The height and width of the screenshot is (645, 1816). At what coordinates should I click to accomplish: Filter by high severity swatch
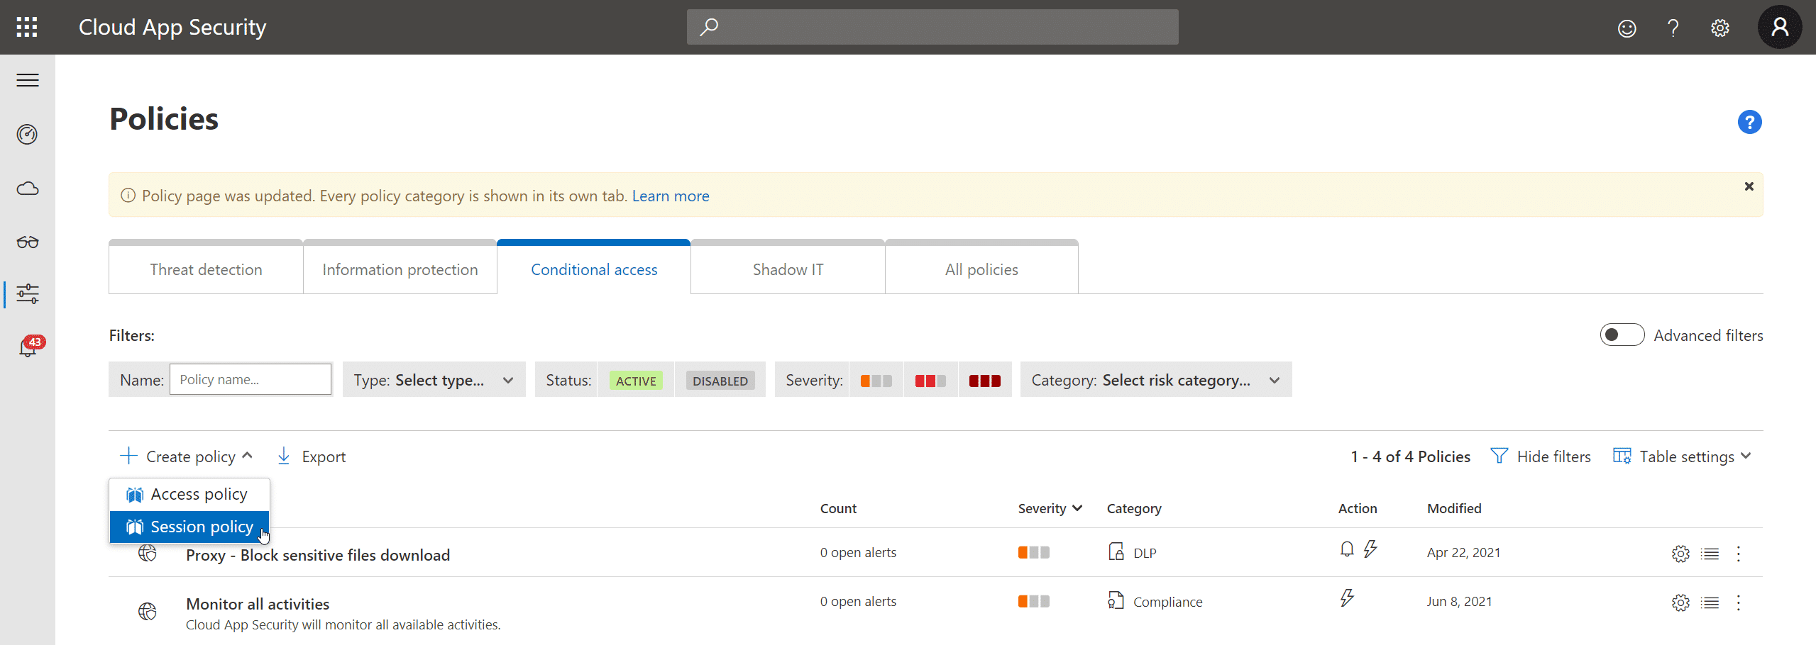[x=985, y=381]
